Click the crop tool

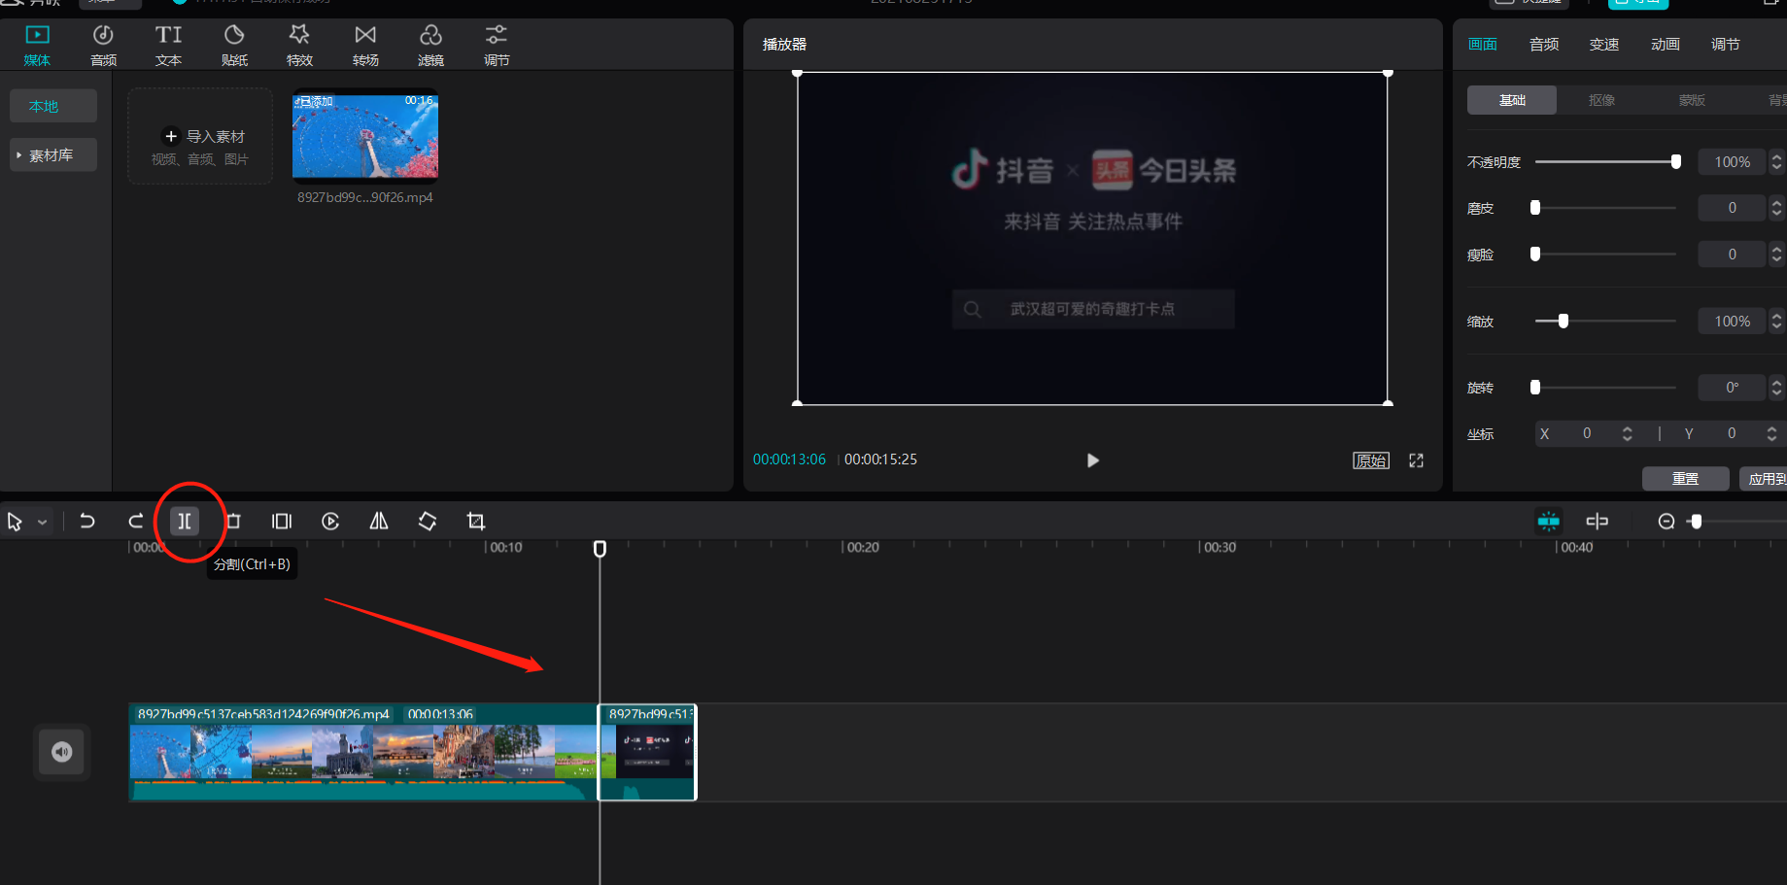click(476, 522)
